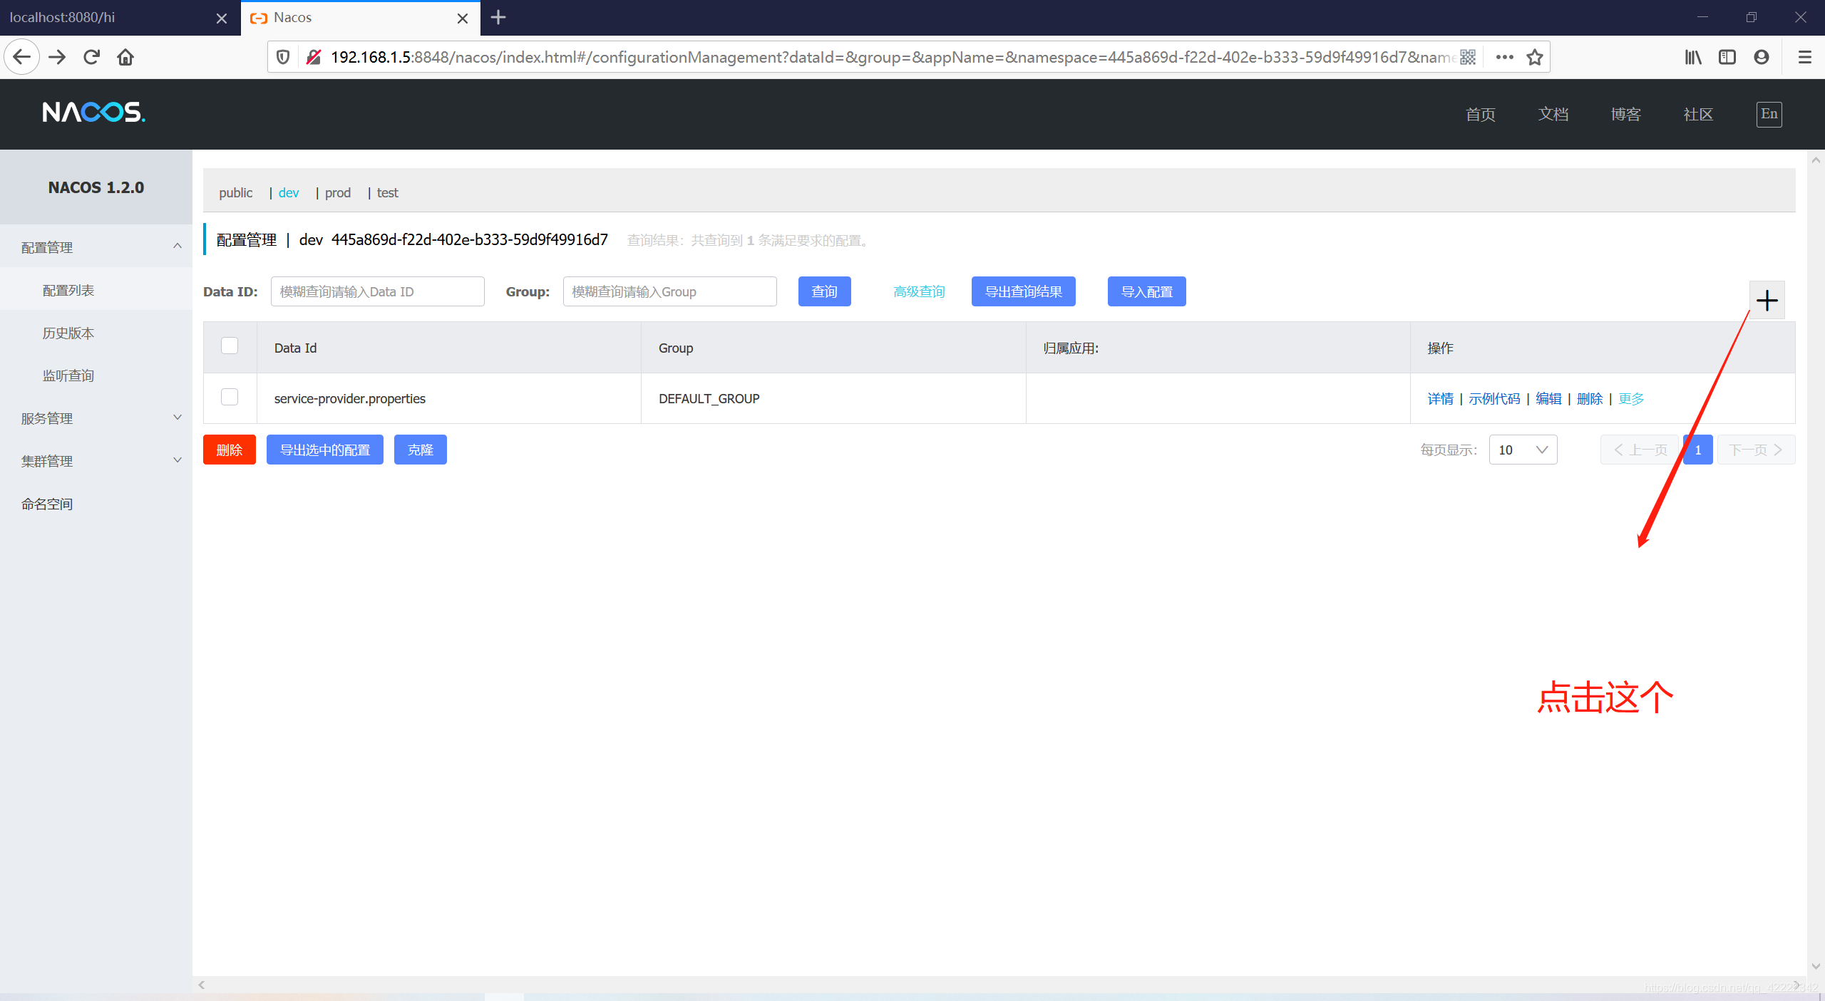Open the tracking protection shield icon
The height and width of the screenshot is (1001, 1825).
pyautogui.click(x=283, y=57)
